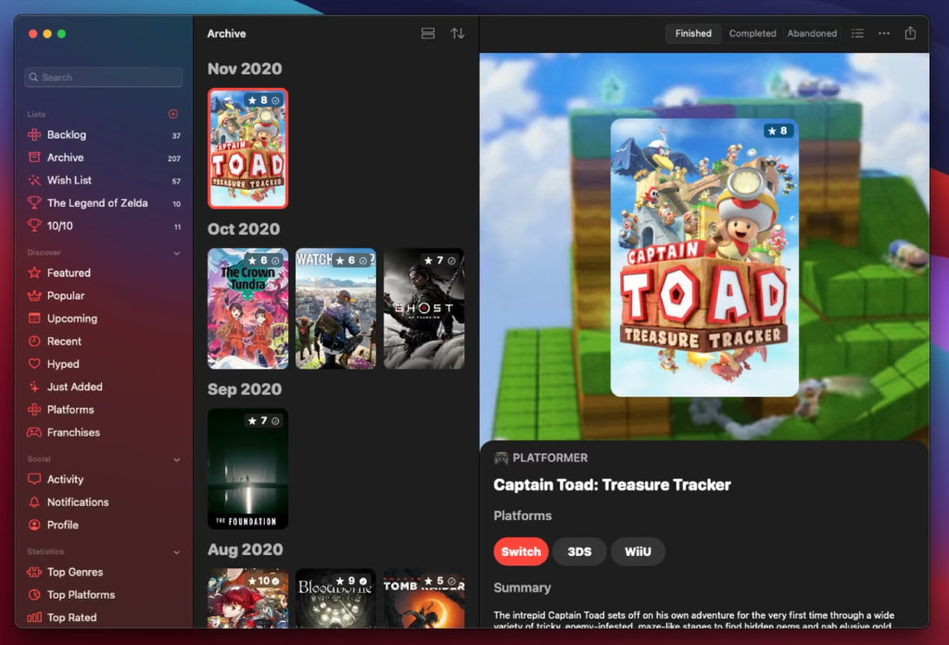Open the list view icon in toolbar

857,33
